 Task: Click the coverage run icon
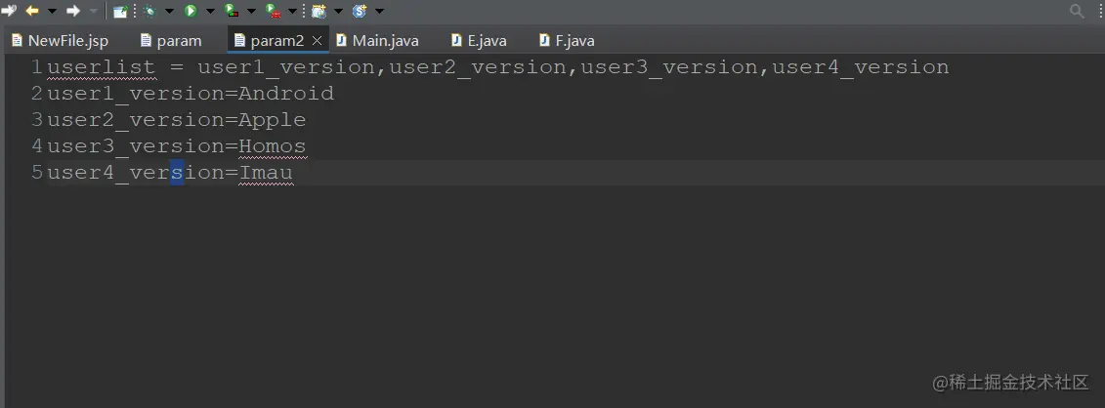232,11
